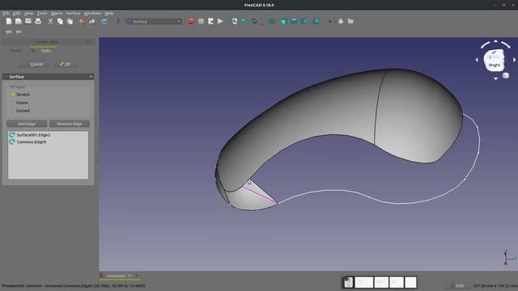The width and height of the screenshot is (518, 291).
Task: Open the Surface menu
Action: pos(74,13)
